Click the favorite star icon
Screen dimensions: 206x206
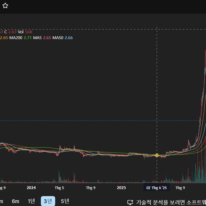point(5,5)
